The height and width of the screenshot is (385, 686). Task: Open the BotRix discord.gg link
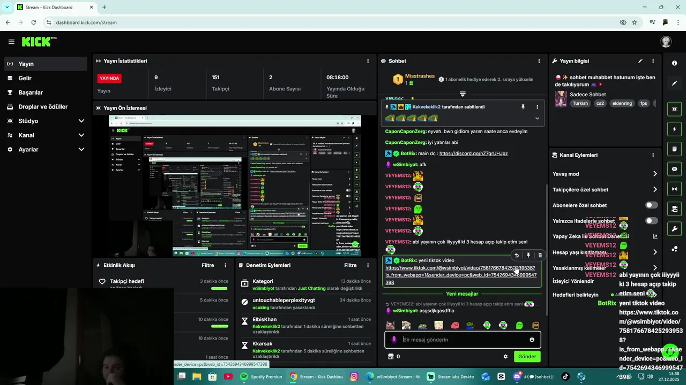(473, 153)
